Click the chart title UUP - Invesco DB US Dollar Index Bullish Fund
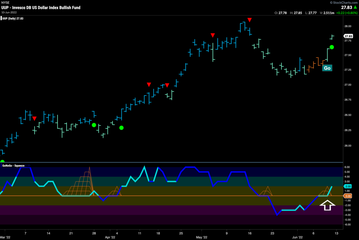The width and height of the screenshot is (359, 240). [x=41, y=8]
